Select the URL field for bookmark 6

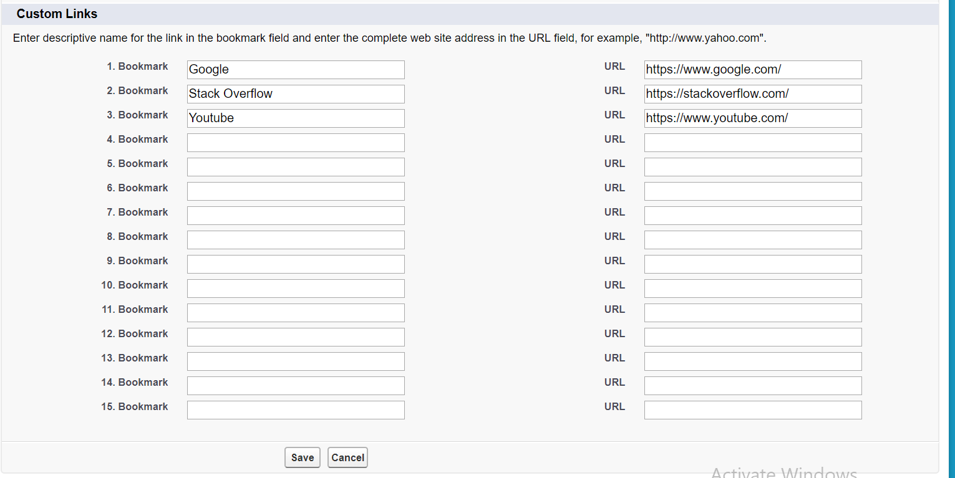point(753,191)
